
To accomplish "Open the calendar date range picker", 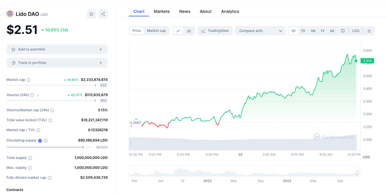I will (343, 31).
